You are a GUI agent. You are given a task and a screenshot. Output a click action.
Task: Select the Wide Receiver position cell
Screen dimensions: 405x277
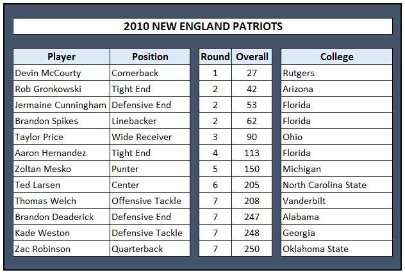pyautogui.click(x=150, y=137)
